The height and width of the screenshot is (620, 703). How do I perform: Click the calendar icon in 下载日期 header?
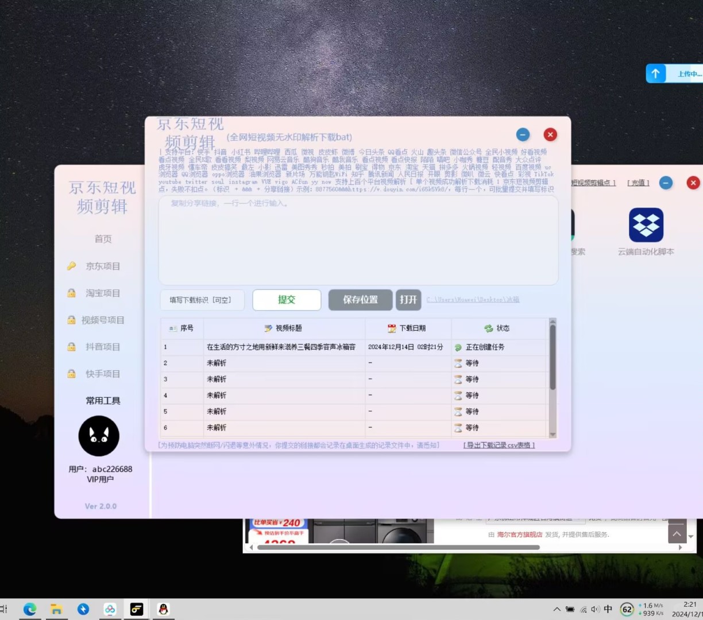392,328
